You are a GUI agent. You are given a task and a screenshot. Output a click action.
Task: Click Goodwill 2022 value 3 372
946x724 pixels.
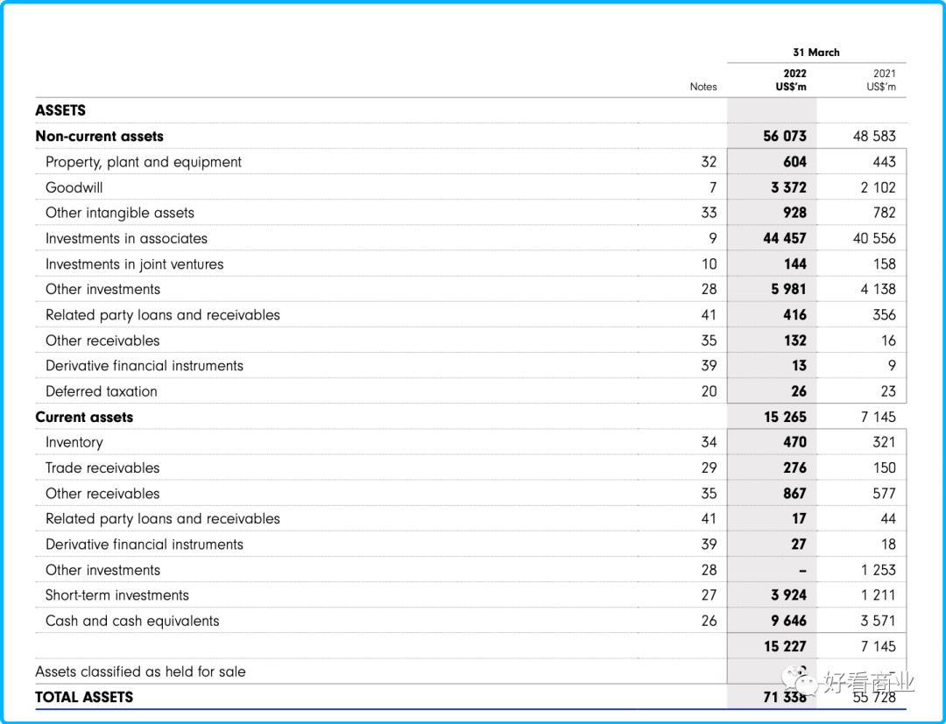point(788,187)
